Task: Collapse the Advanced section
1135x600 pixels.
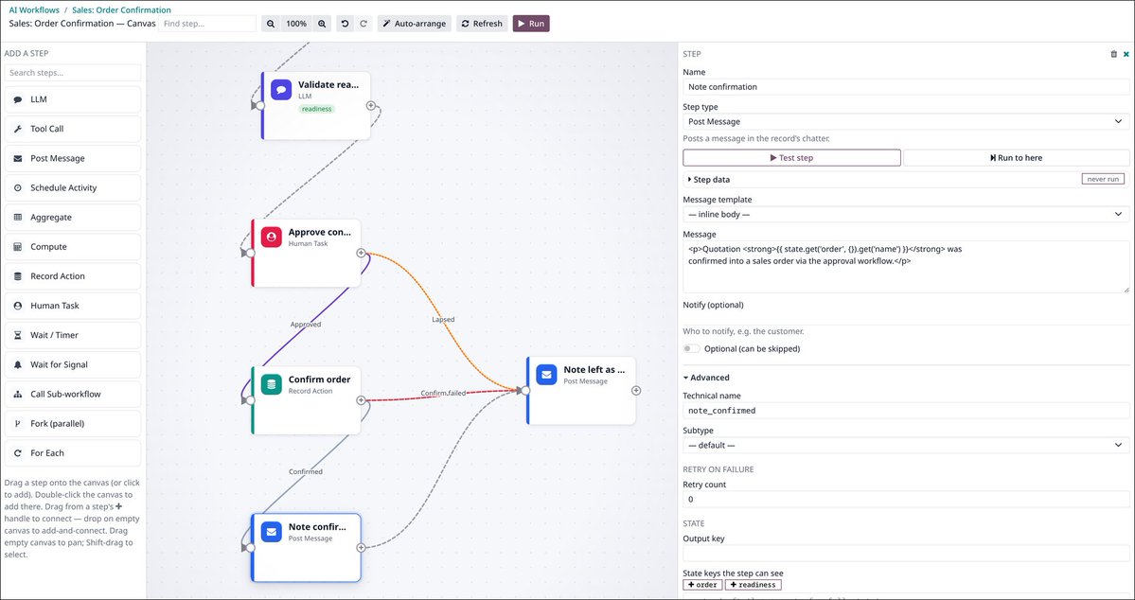Action: point(706,378)
